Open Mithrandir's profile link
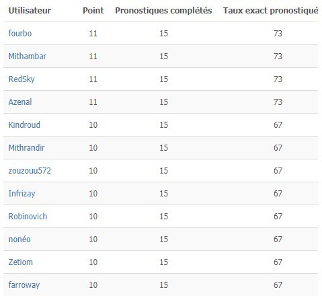Screen dimensions: 322x296 (x=26, y=148)
